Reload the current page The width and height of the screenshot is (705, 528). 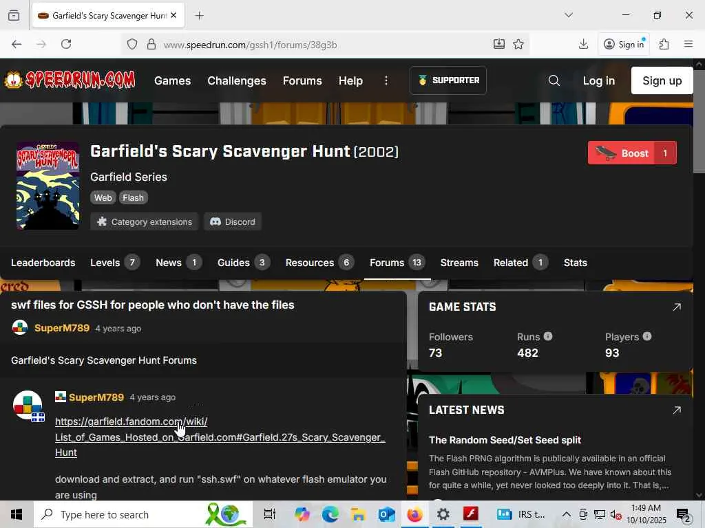pyautogui.click(x=66, y=44)
